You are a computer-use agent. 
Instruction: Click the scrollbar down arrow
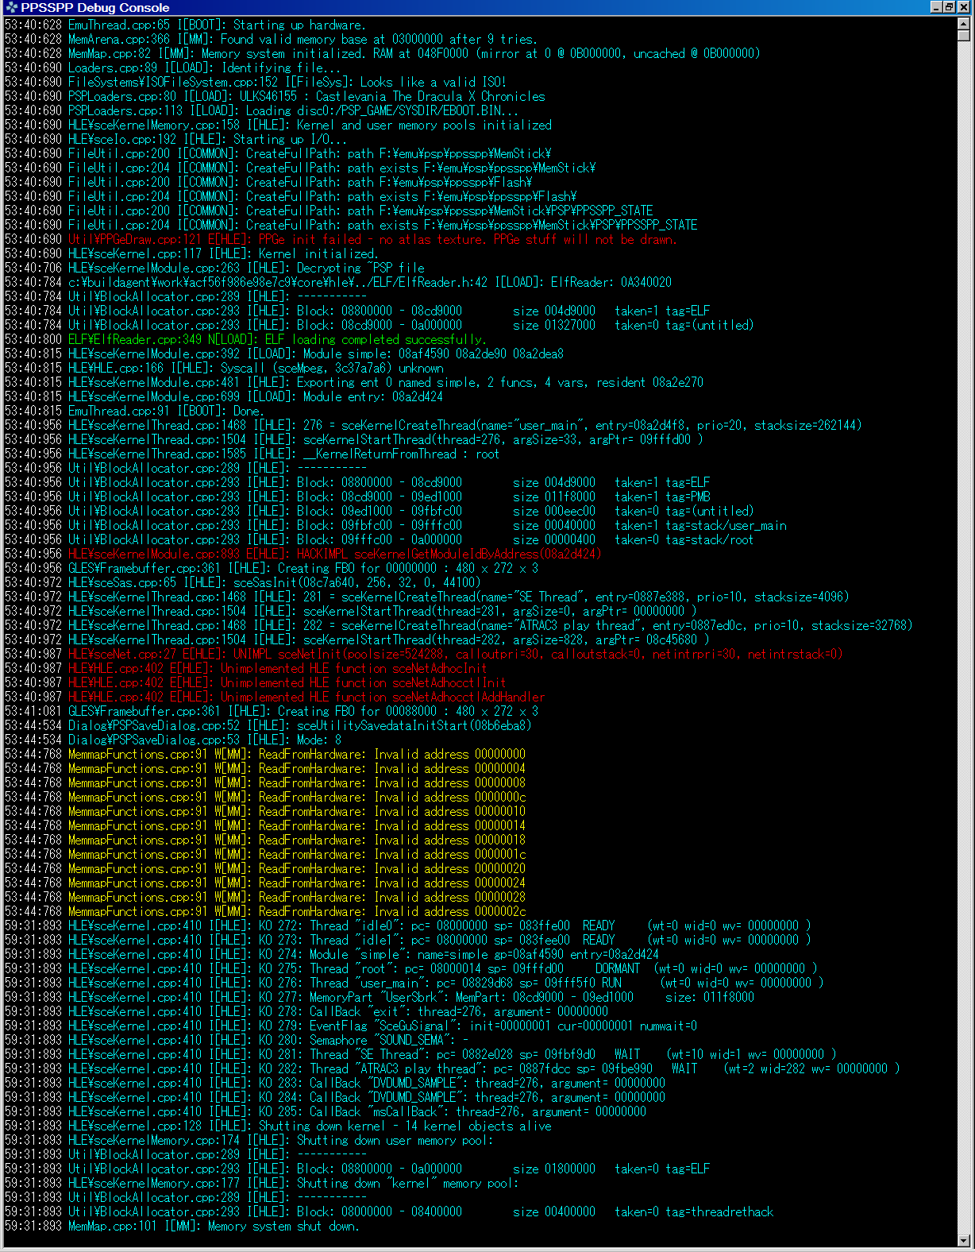click(964, 1240)
